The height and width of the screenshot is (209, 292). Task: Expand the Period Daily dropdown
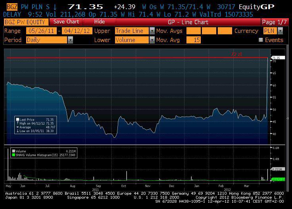pyautogui.click(x=70, y=40)
